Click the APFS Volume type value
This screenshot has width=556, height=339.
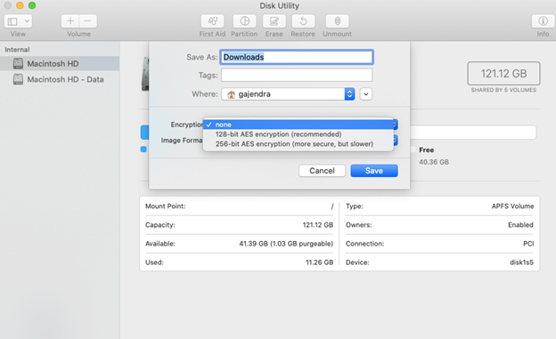point(512,206)
